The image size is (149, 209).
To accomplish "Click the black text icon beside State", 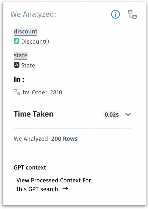I will (16, 65).
